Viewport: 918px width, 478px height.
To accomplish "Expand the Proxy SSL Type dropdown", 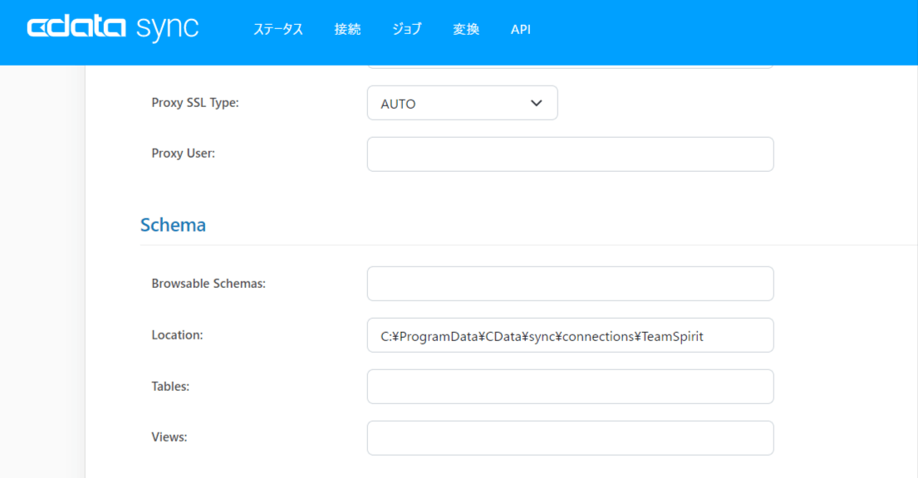I will (463, 103).
